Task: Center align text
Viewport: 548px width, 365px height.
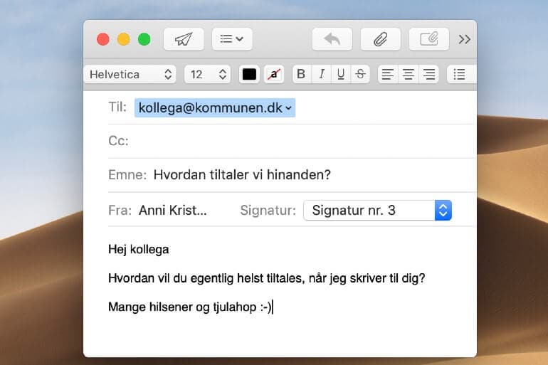Action: (x=409, y=74)
